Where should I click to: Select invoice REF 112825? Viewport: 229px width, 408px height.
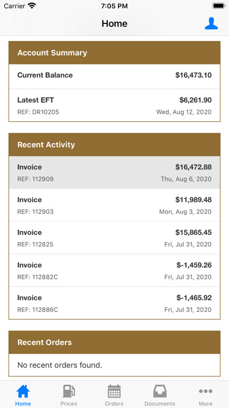pyautogui.click(x=114, y=238)
